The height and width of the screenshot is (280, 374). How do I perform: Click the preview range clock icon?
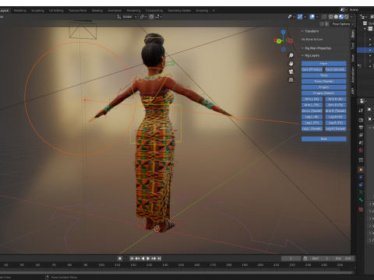click(x=305, y=258)
